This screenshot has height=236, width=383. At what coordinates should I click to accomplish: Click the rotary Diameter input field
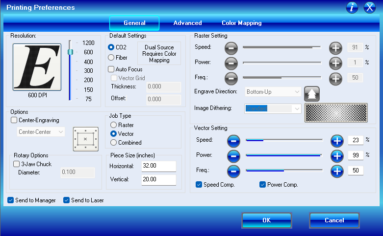pyautogui.click(x=77, y=172)
